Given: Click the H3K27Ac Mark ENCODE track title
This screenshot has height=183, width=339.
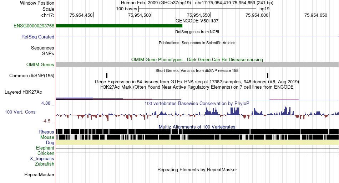Looking at the screenshot, I should coord(197,87).
